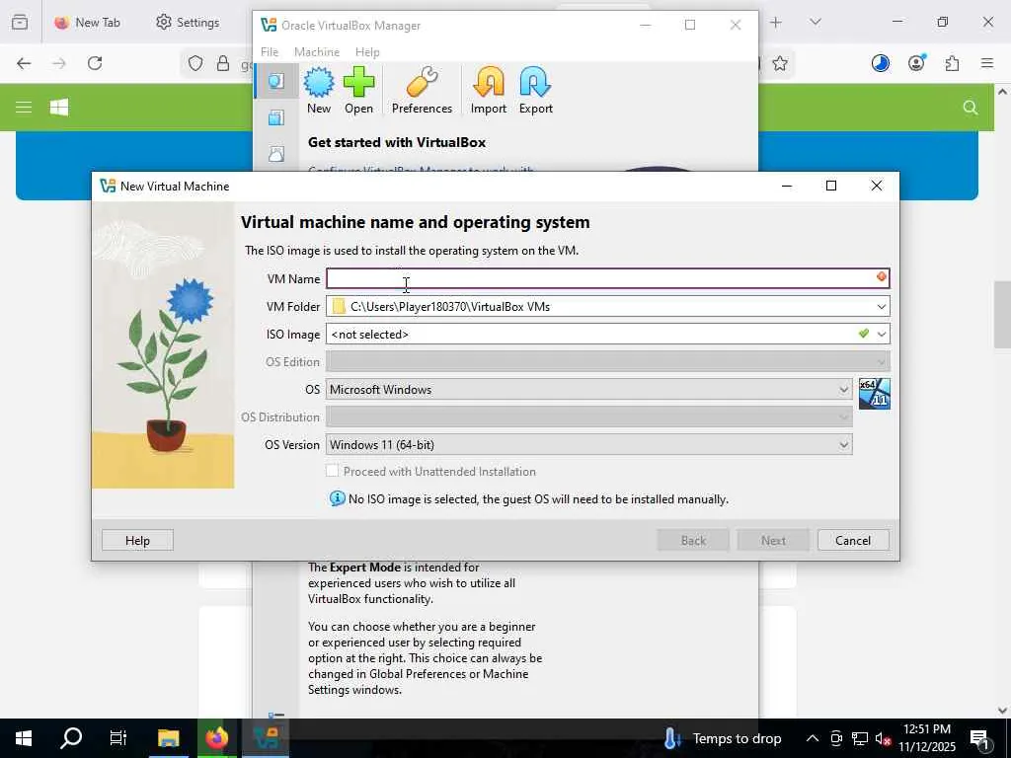This screenshot has width=1011, height=758.
Task: Select the third sidebar icon in VirtualBox Manager
Action: pyautogui.click(x=276, y=153)
